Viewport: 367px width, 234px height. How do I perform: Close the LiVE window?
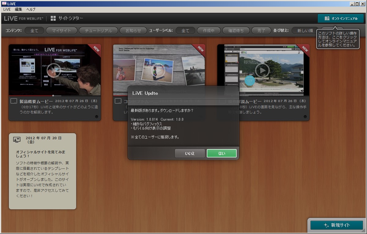click(363, 4)
